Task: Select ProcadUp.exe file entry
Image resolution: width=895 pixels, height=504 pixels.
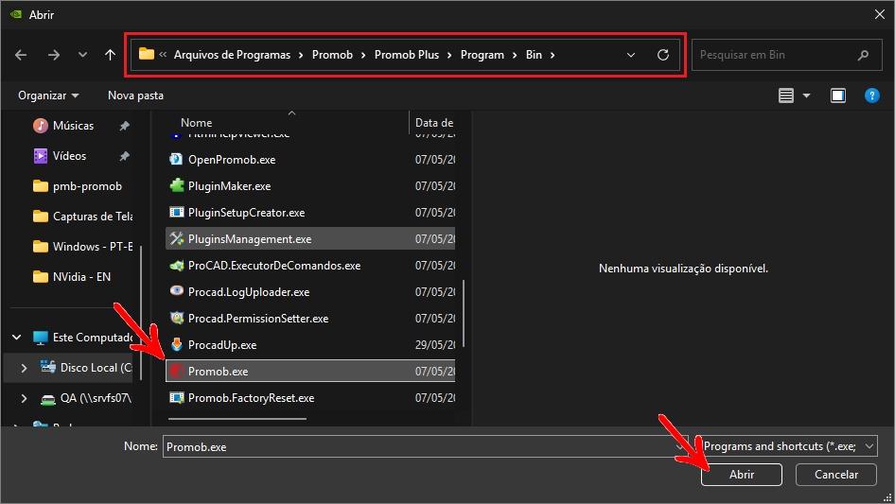Action: point(310,345)
